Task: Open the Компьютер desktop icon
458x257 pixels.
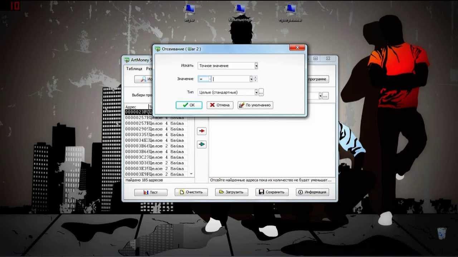Action: 240,12
